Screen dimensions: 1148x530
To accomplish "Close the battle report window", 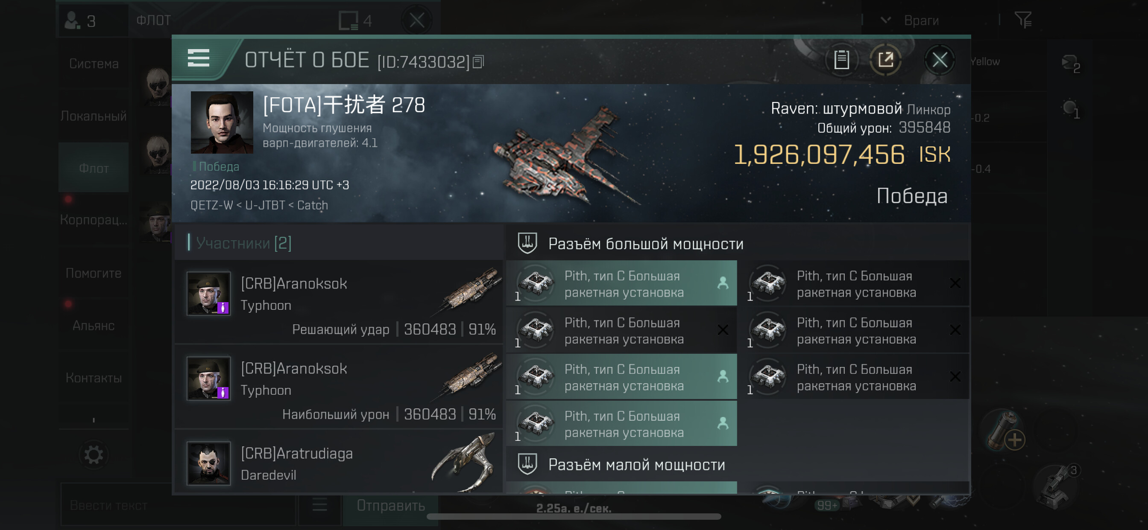I will pyautogui.click(x=940, y=60).
